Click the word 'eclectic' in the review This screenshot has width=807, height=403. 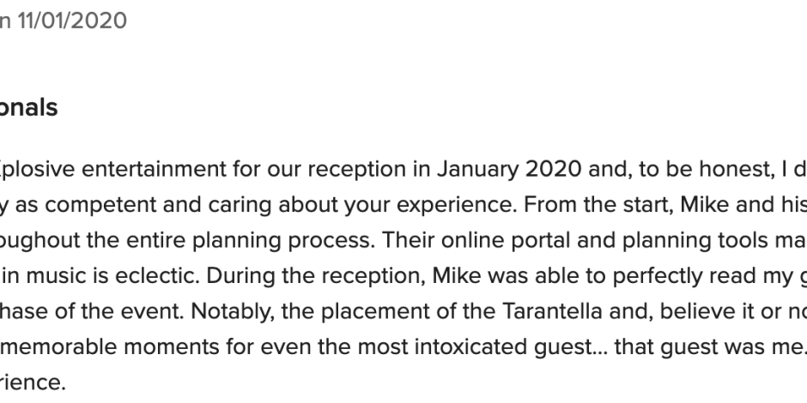[x=156, y=275]
